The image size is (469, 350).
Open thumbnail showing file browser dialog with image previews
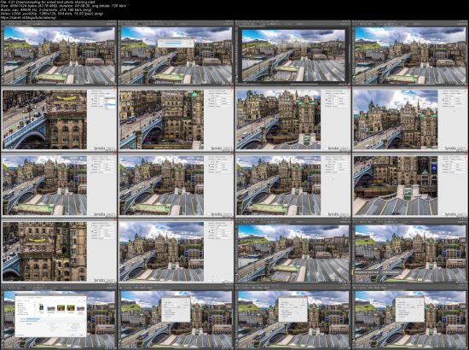(x=59, y=316)
